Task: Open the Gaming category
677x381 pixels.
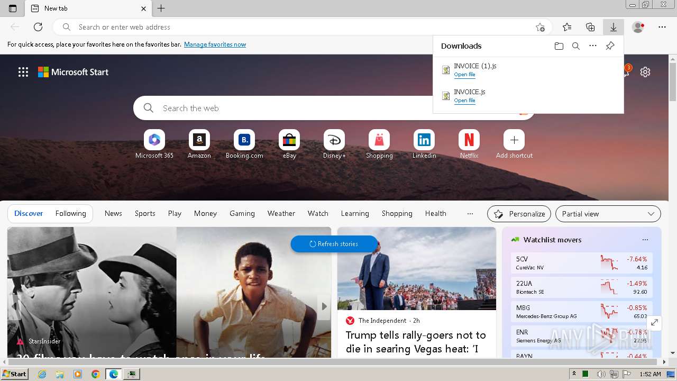Action: pyautogui.click(x=242, y=213)
